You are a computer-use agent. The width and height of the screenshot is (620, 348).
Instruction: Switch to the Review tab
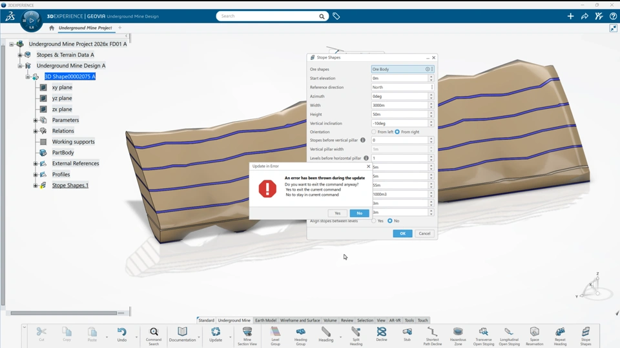(x=347, y=320)
